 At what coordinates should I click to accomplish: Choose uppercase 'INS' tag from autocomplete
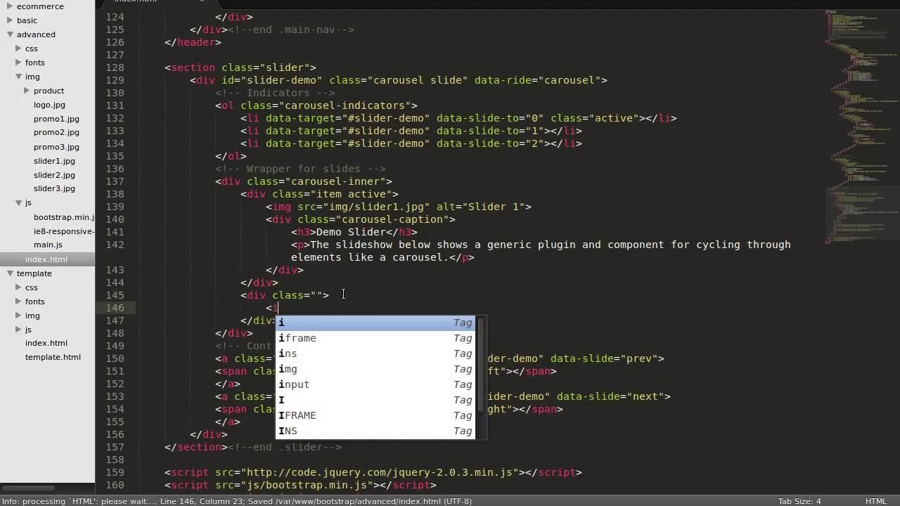[375, 431]
